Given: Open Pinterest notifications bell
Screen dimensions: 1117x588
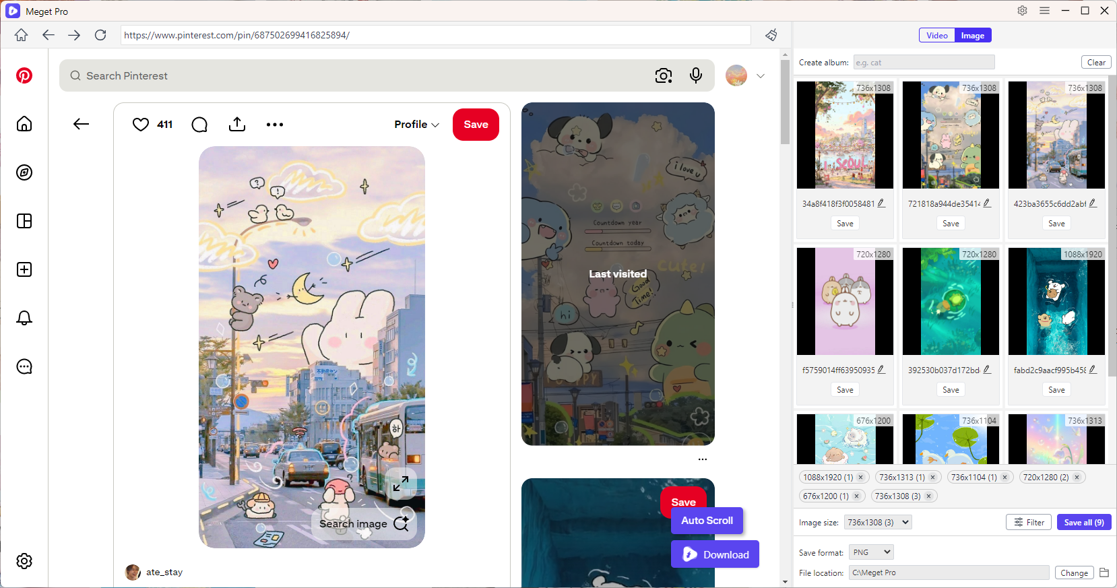Looking at the screenshot, I should coord(24,318).
